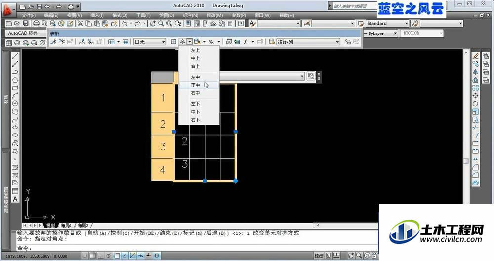Open the 按行/列 dropdown in table toolbar
The width and height of the screenshot is (494, 261).
(x=308, y=42)
